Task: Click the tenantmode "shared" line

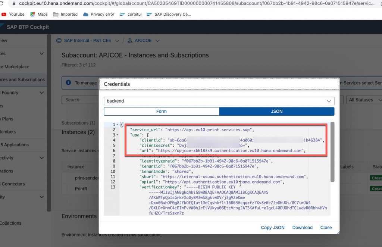Action: point(166,172)
